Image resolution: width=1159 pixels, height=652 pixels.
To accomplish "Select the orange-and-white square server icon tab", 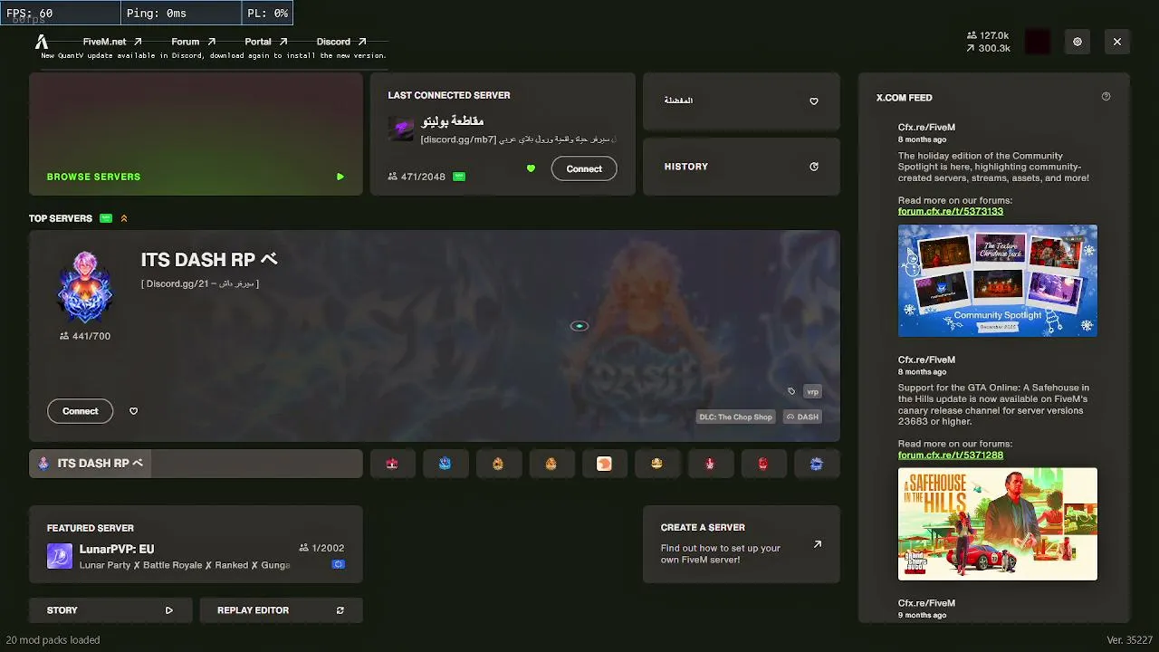I will pos(604,464).
